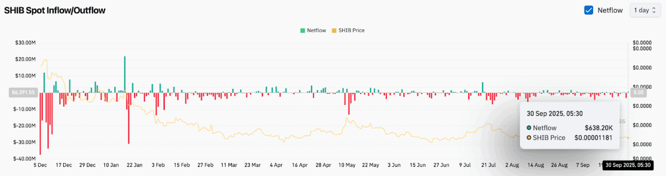Click the green Netflow dot in tooltip
Viewport: 666px width, 176px height.
[529, 128]
